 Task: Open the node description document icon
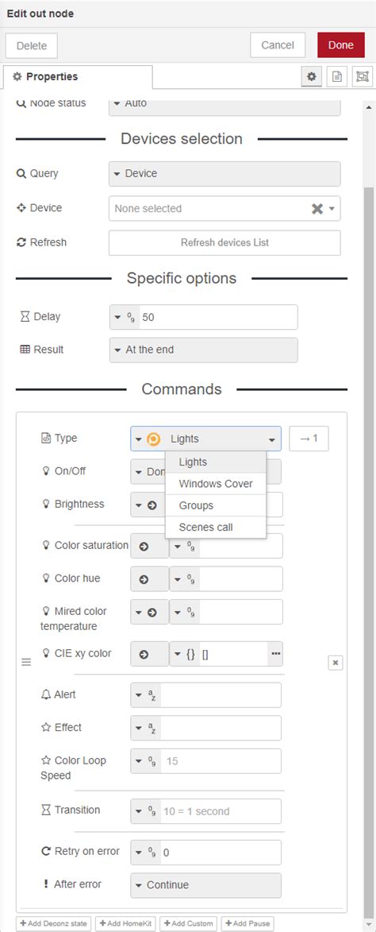coord(337,77)
